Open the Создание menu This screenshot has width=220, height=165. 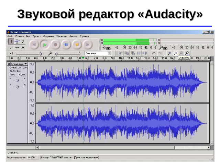[x=48, y=36]
